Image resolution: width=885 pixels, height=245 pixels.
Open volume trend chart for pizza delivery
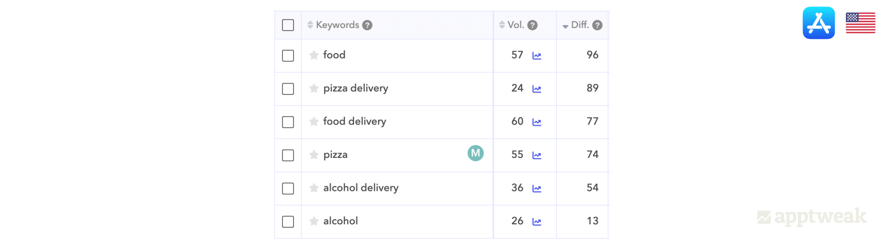click(537, 89)
